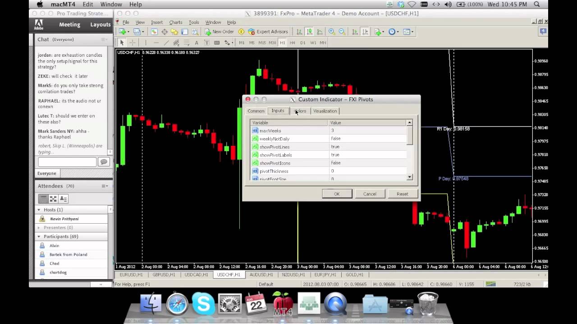Switch to the Visualization tab
This screenshot has width=577, height=324.
pyautogui.click(x=325, y=111)
